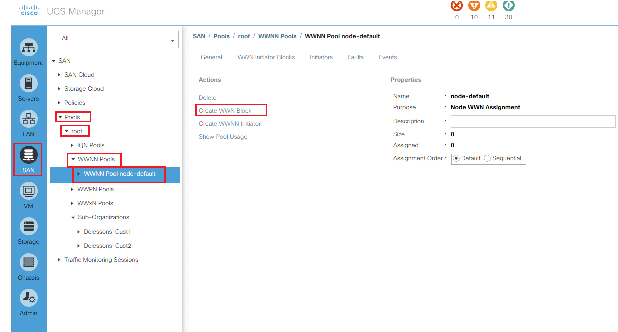This screenshot has width=618, height=332.
Task: Click the 'node-default' Name value
Action: (470, 96)
